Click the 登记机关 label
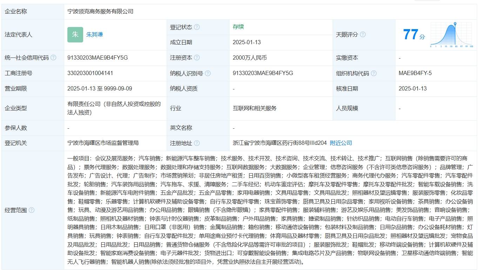This screenshot has width=480, height=270. click(15, 143)
